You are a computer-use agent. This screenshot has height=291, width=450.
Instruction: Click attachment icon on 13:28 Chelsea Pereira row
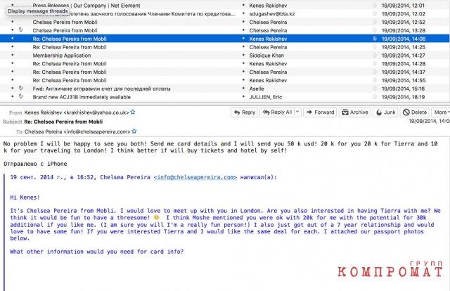click(20, 30)
